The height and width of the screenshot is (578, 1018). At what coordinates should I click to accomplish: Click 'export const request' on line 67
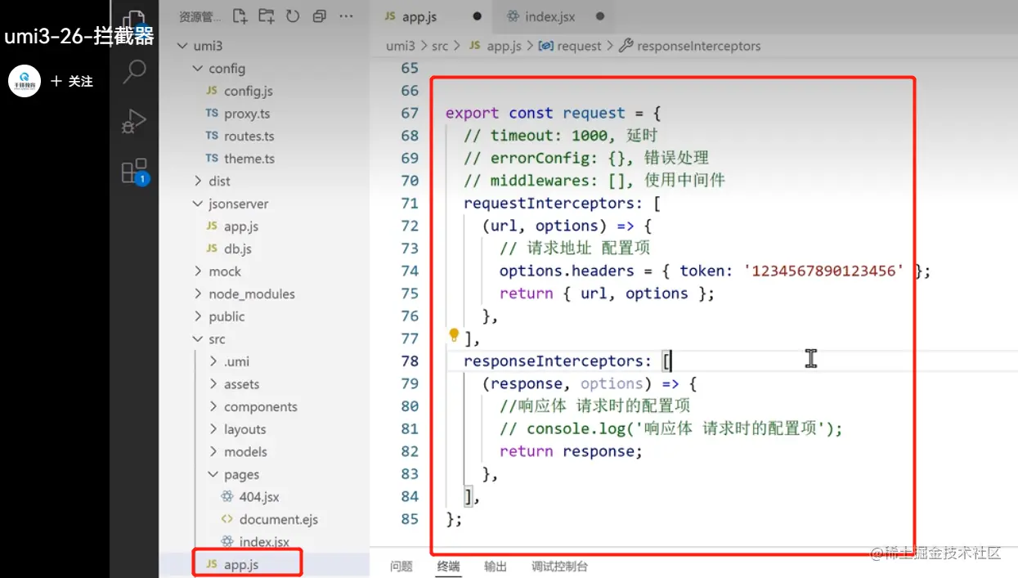click(x=535, y=113)
